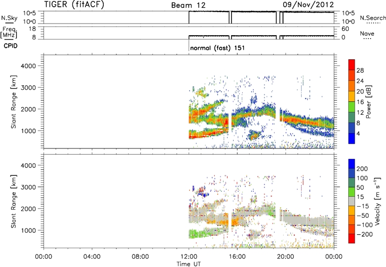
Task: Click the green low-range velocity echo band near 12:00
Action: 197,234
